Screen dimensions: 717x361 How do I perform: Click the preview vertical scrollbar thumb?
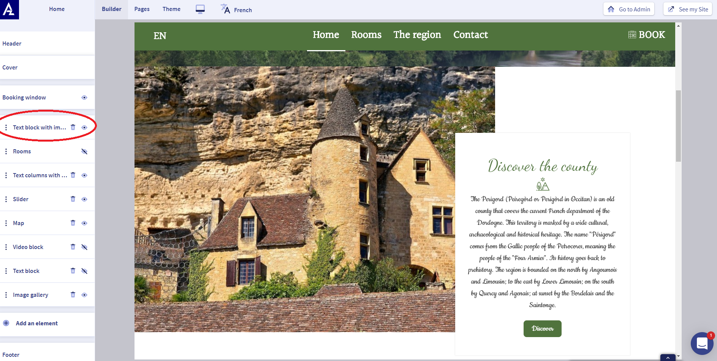point(678,126)
